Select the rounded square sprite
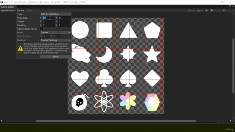Viewport: 235px width, 132px height. tap(104, 30)
